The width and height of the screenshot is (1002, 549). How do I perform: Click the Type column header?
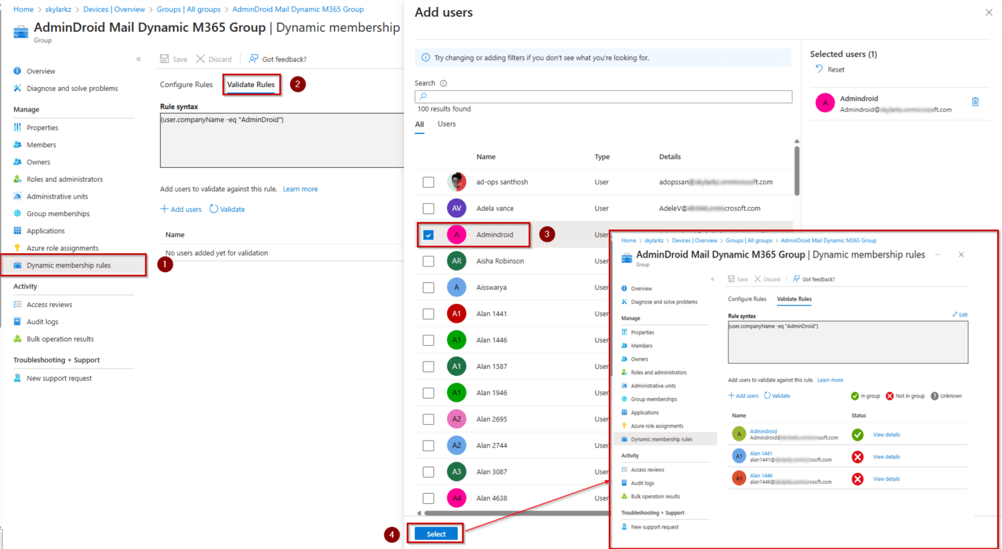click(x=602, y=157)
